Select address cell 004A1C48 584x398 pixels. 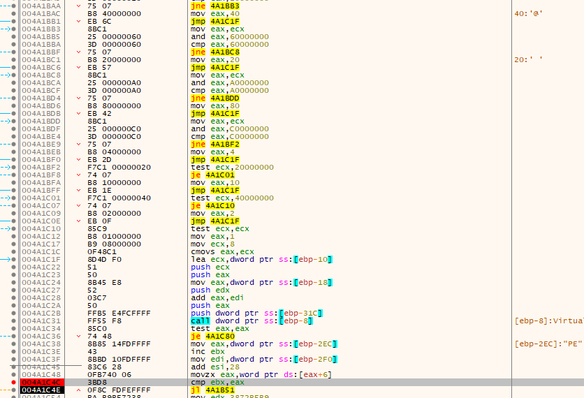click(x=41, y=374)
